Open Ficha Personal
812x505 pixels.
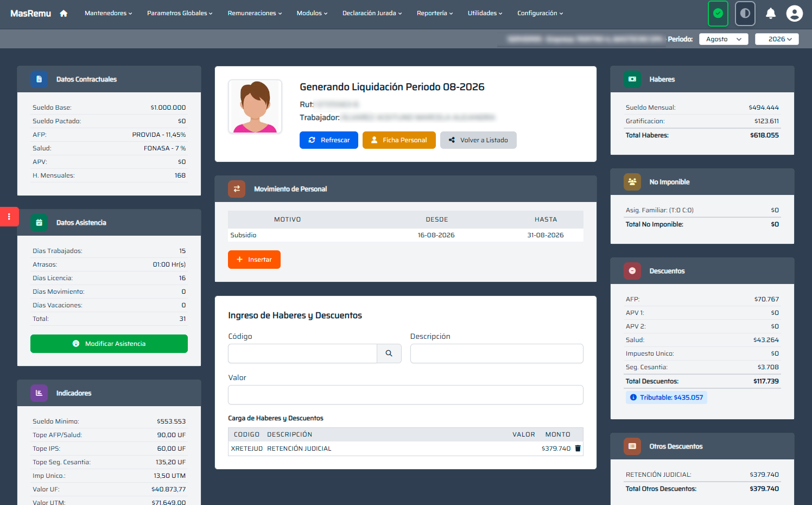399,140
